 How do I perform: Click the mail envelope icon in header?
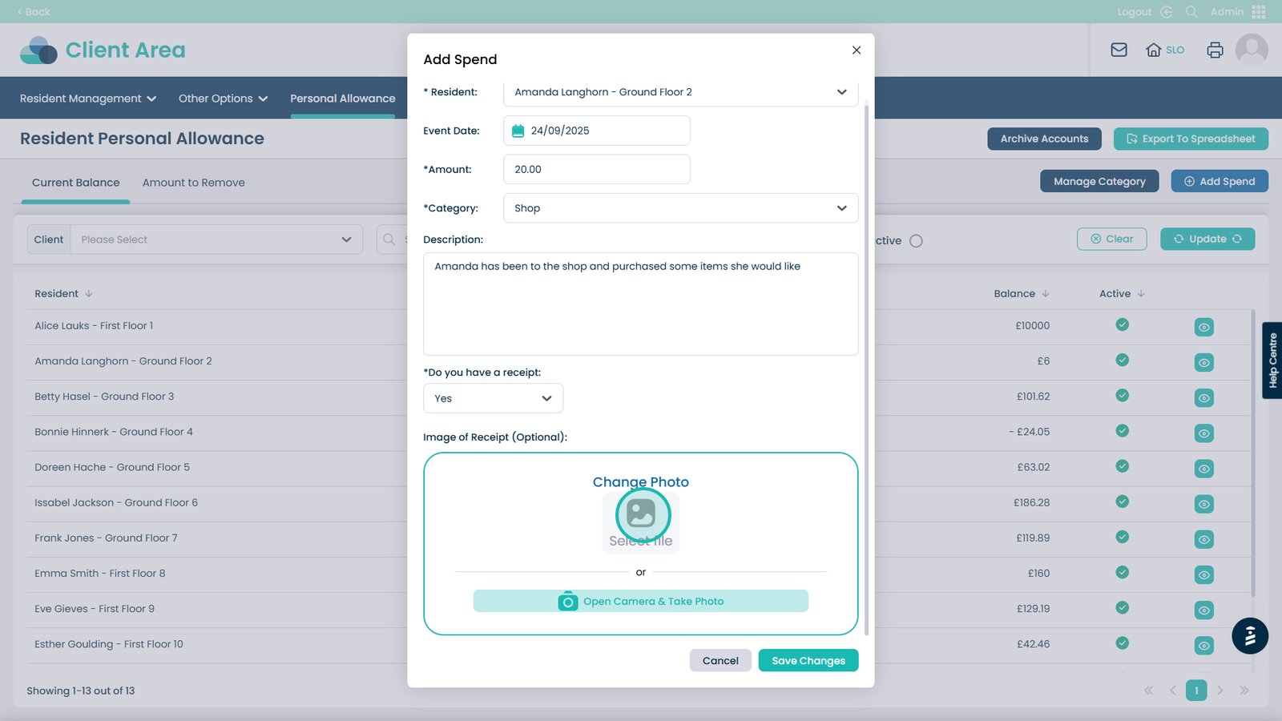pos(1119,50)
